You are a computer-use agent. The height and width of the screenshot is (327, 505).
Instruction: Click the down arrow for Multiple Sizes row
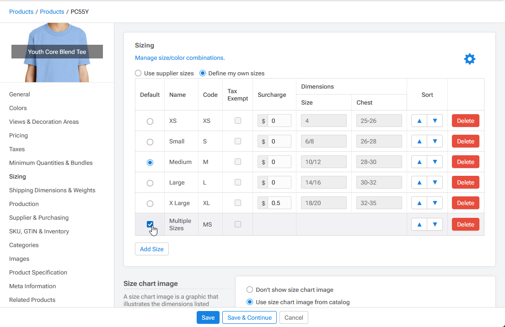click(x=434, y=224)
